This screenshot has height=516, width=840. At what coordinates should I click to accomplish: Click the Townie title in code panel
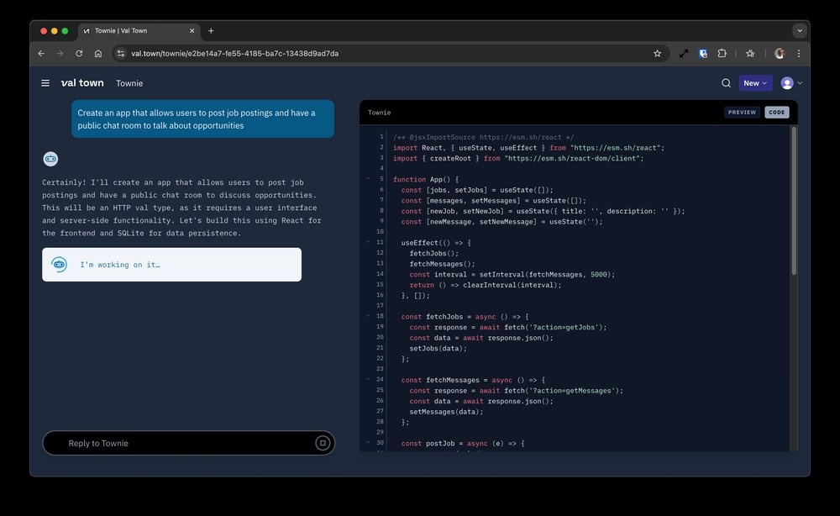(x=380, y=113)
